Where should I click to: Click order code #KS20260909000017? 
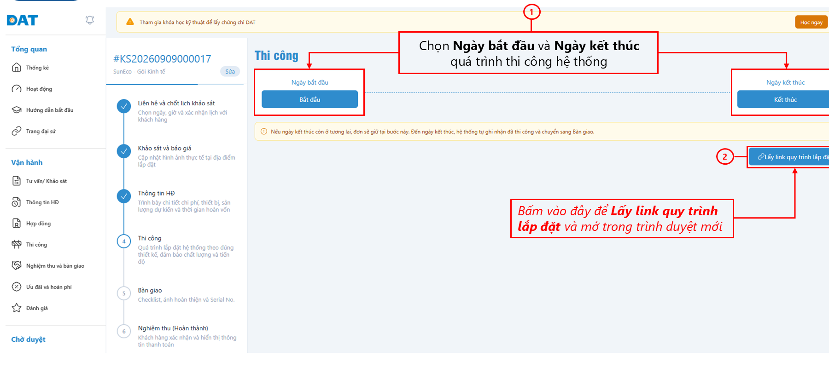coord(162,59)
